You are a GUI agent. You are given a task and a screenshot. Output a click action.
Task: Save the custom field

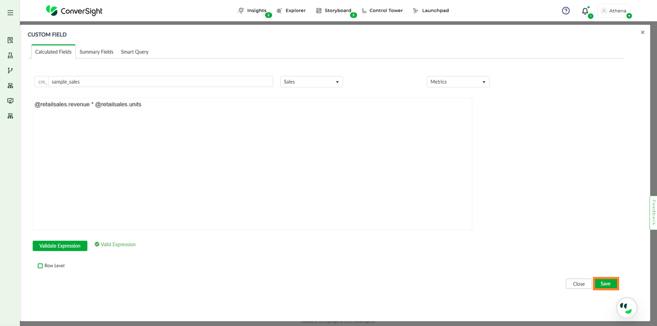[x=605, y=284]
